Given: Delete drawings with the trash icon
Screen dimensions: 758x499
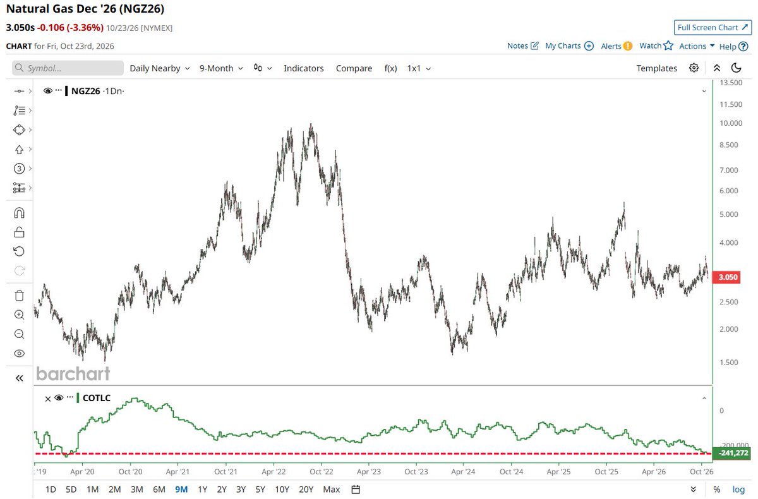Looking at the screenshot, I should click(19, 295).
